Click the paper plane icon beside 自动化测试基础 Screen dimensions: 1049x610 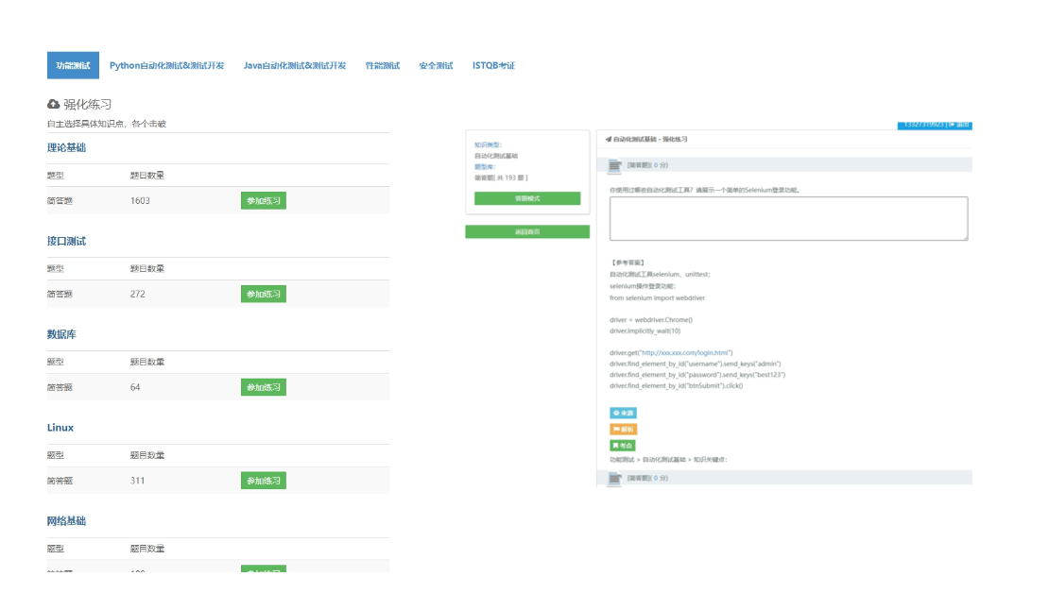click(x=608, y=139)
